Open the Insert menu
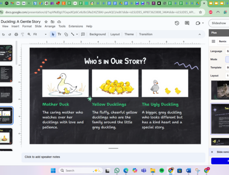Screen dimensions: 229x175 coord(15,26)
